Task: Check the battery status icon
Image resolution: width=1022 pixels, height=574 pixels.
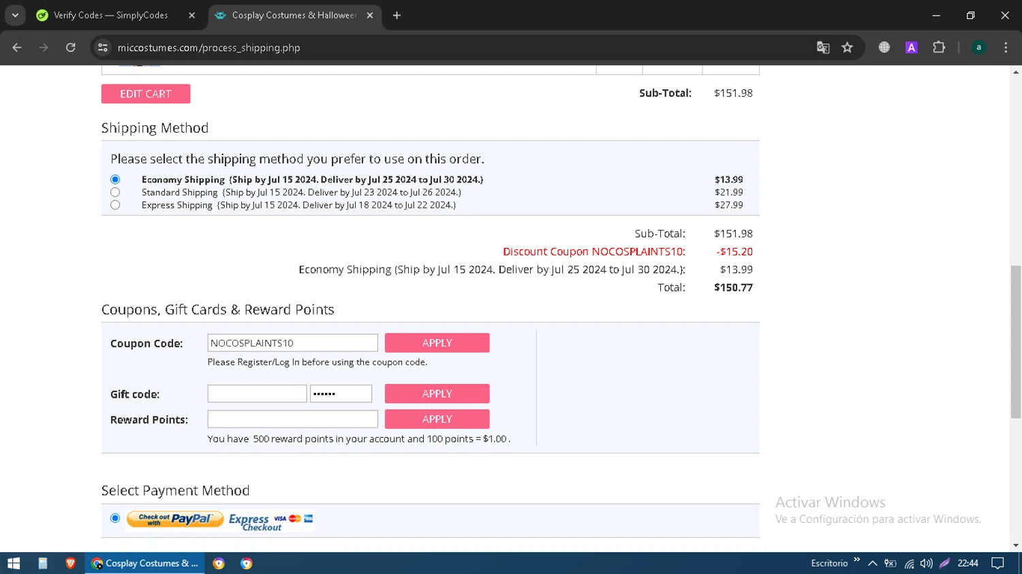Action: tap(890, 563)
